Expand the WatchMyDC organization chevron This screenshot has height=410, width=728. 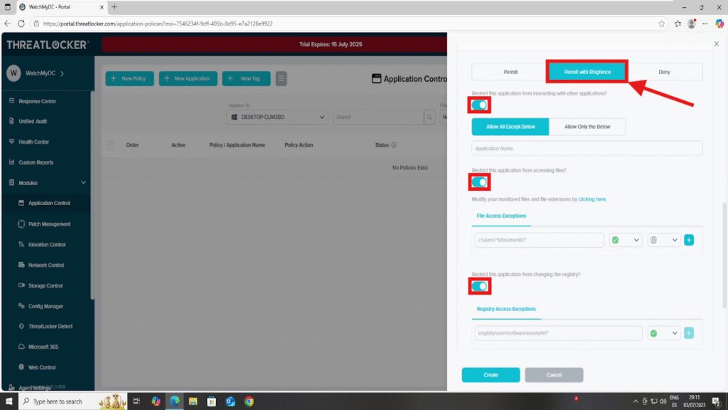[63, 73]
